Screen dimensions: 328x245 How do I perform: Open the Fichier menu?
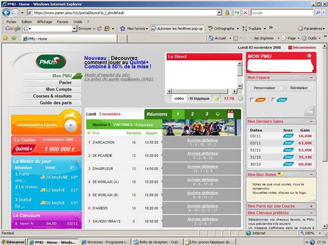click(11, 22)
